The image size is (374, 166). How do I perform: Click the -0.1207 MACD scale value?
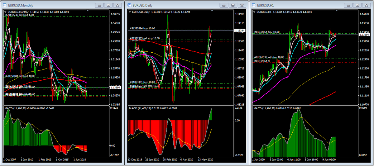[x=115, y=155]
